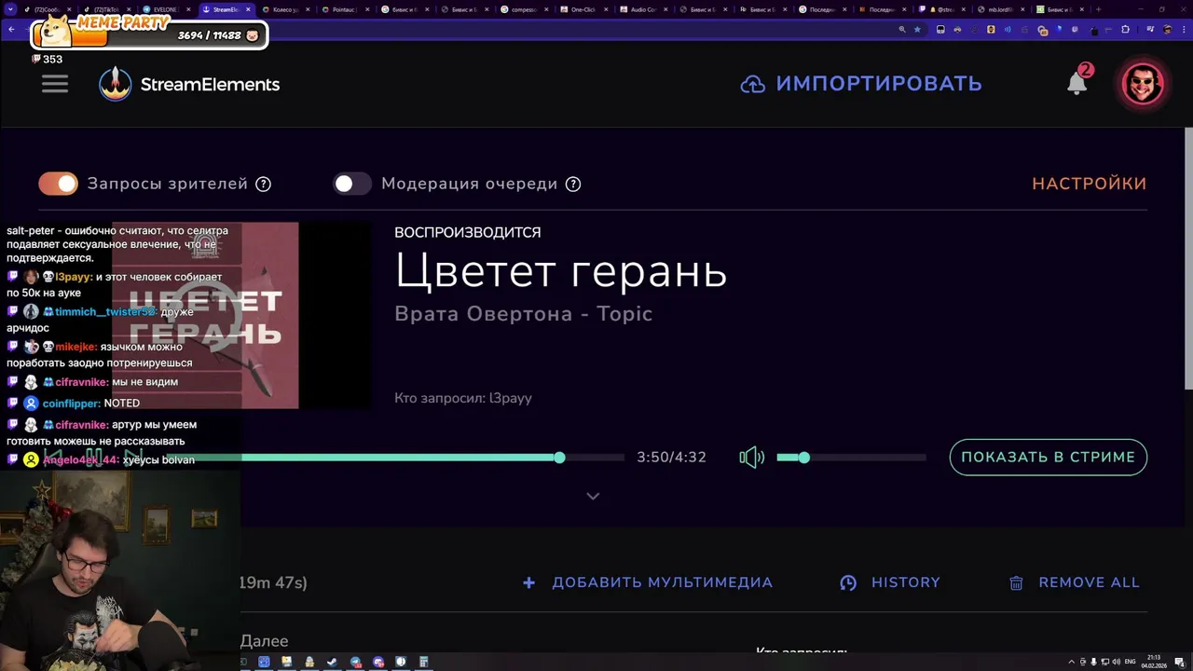1193x671 pixels.
Task: Click the Remove All trash can icon
Action: tap(1017, 582)
